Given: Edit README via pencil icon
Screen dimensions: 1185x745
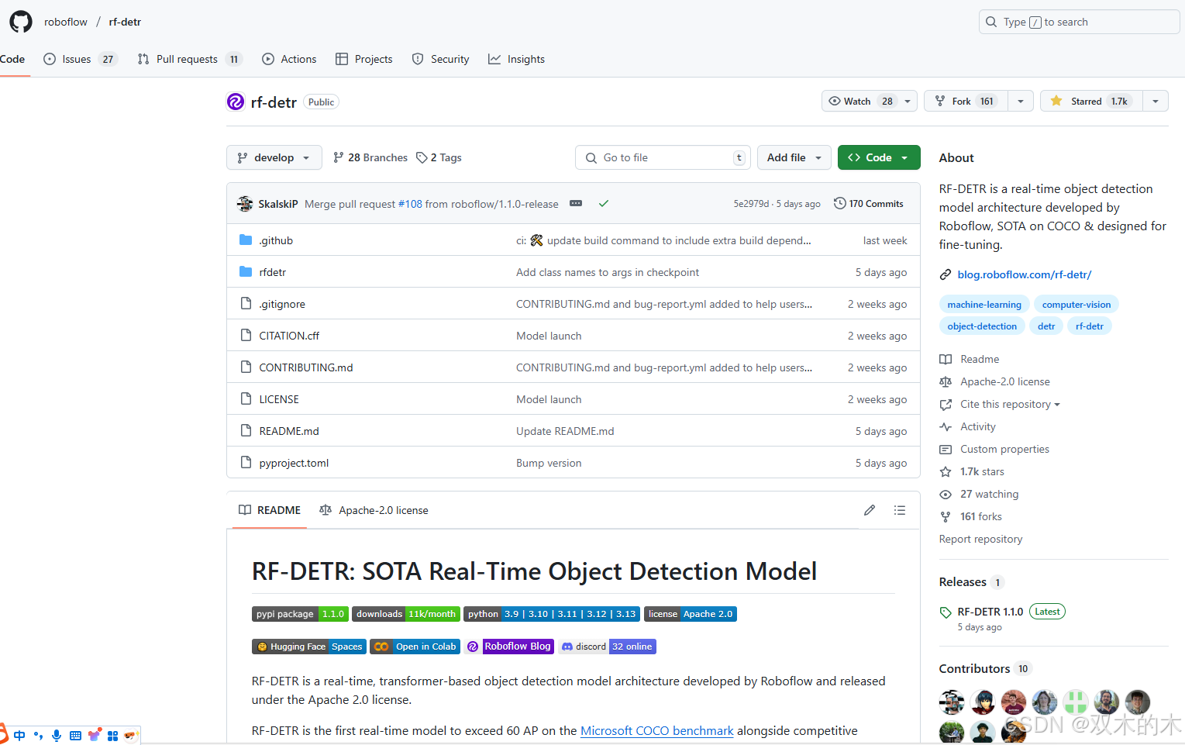Looking at the screenshot, I should pyautogui.click(x=870, y=510).
